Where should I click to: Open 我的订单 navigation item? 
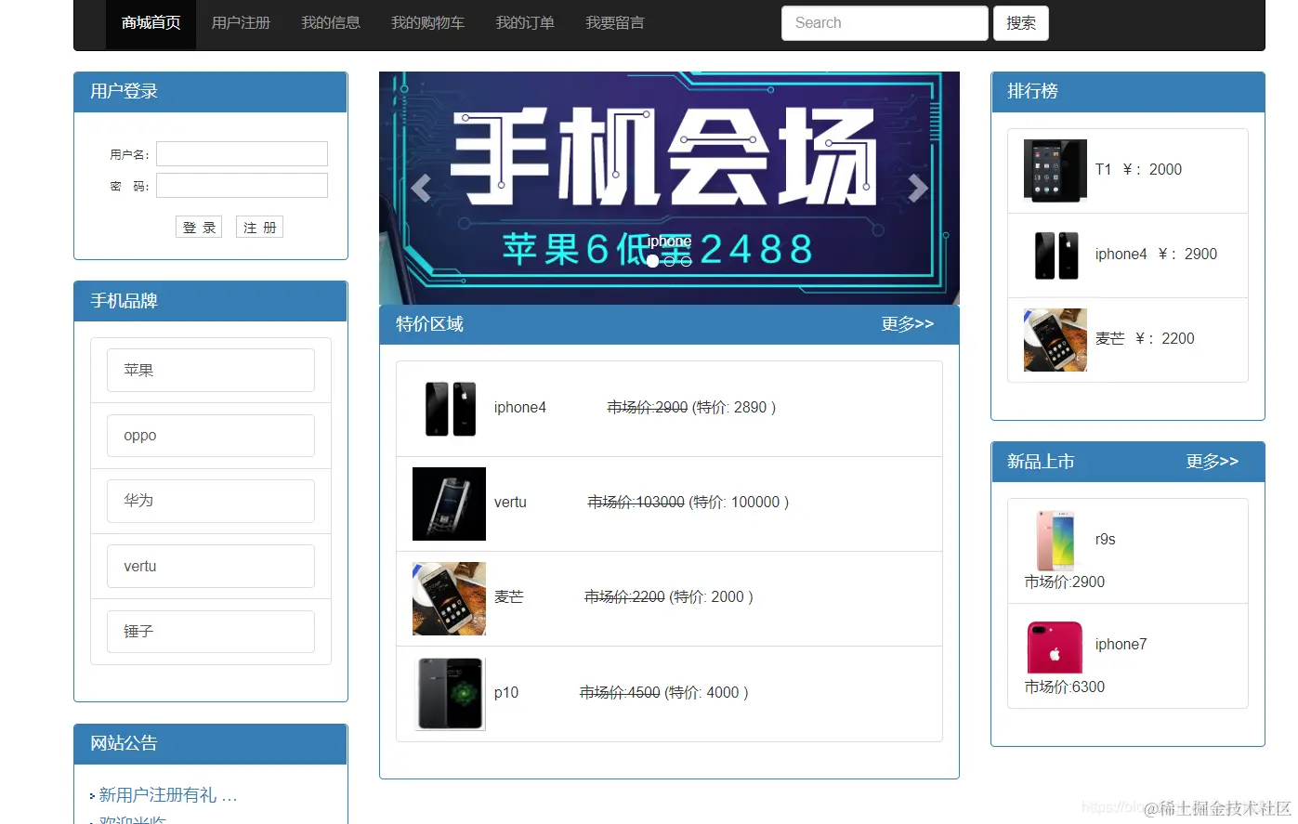click(525, 23)
